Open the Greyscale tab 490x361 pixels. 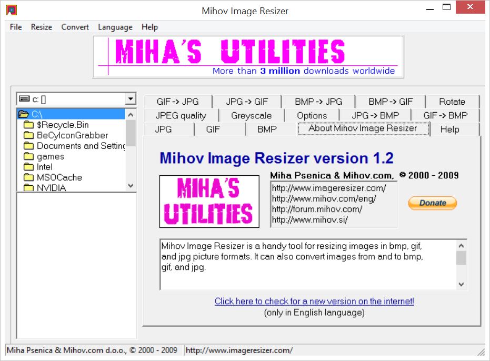point(251,116)
